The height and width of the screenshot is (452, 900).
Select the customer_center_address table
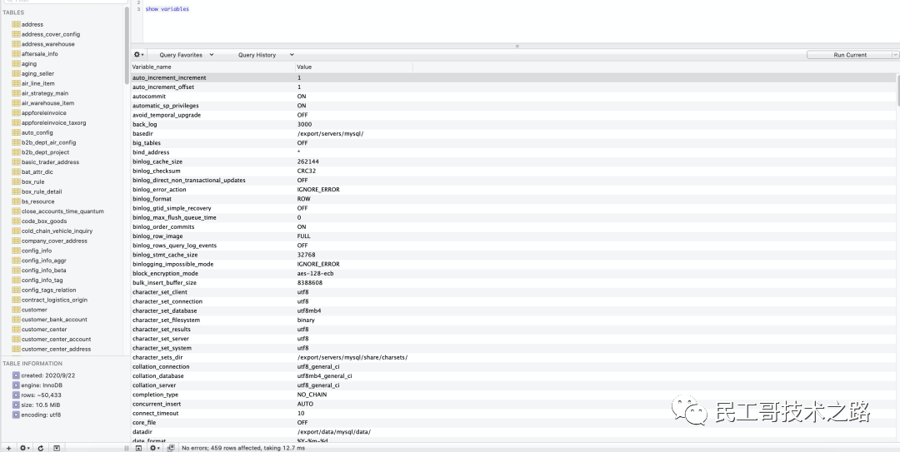pos(57,349)
